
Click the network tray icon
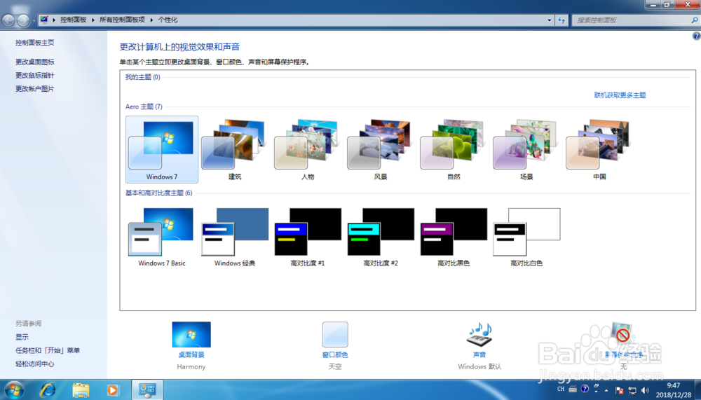tap(632, 390)
